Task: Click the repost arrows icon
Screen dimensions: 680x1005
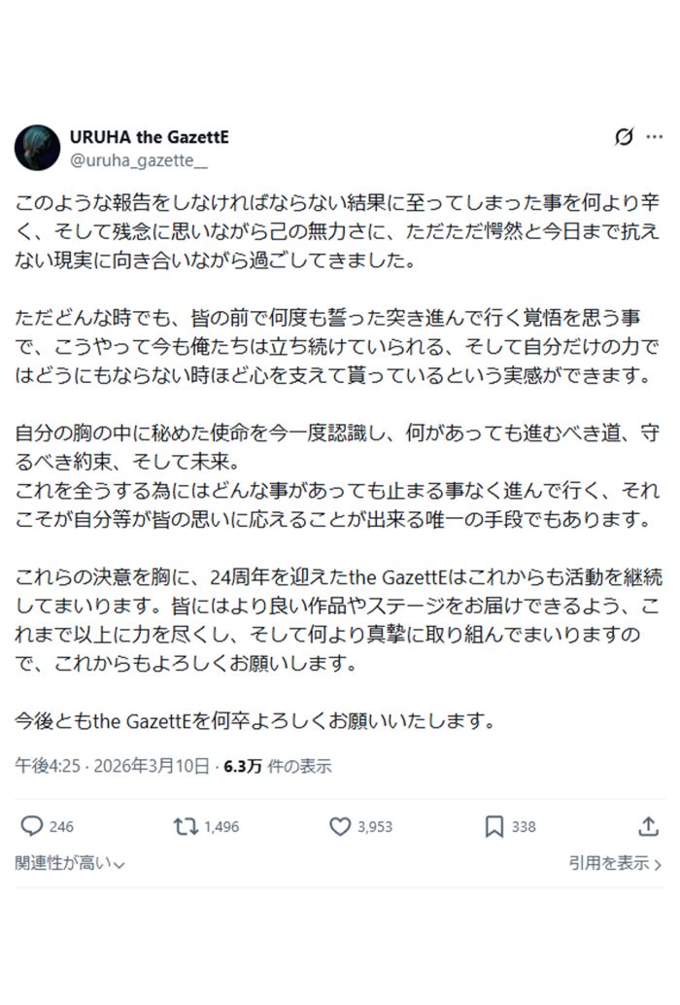Action: pyautogui.click(x=184, y=826)
